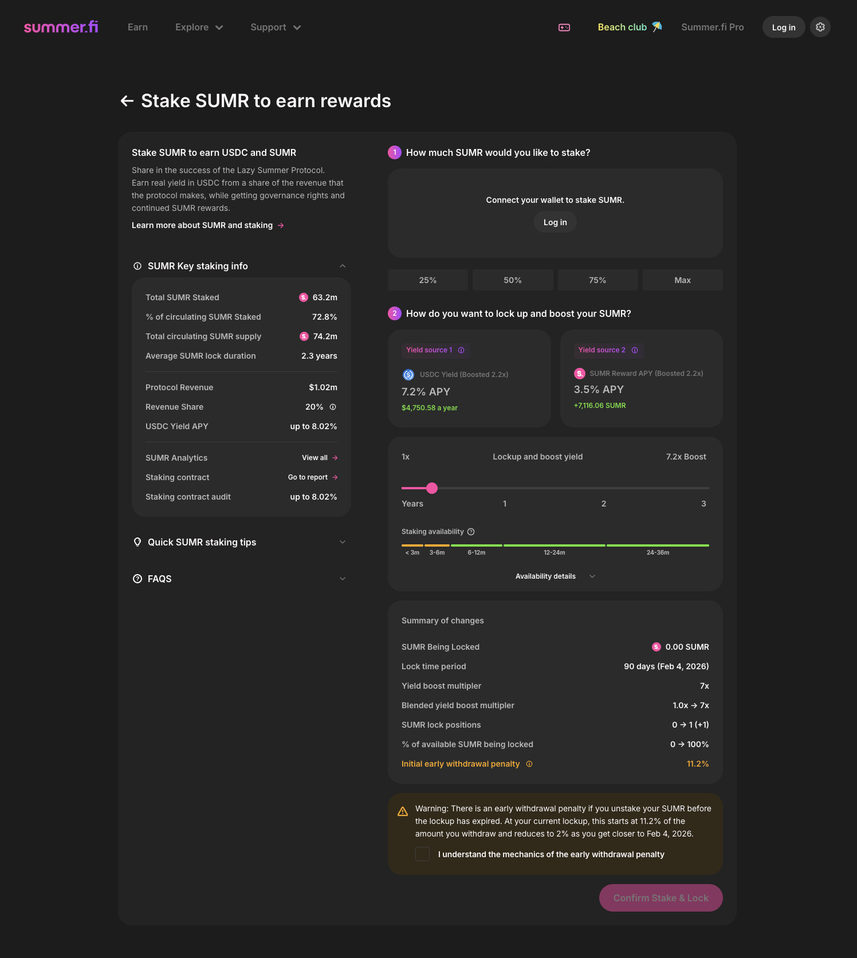The image size is (857, 958).
Task: Click the lockup duration slider handle
Action: [x=432, y=488]
